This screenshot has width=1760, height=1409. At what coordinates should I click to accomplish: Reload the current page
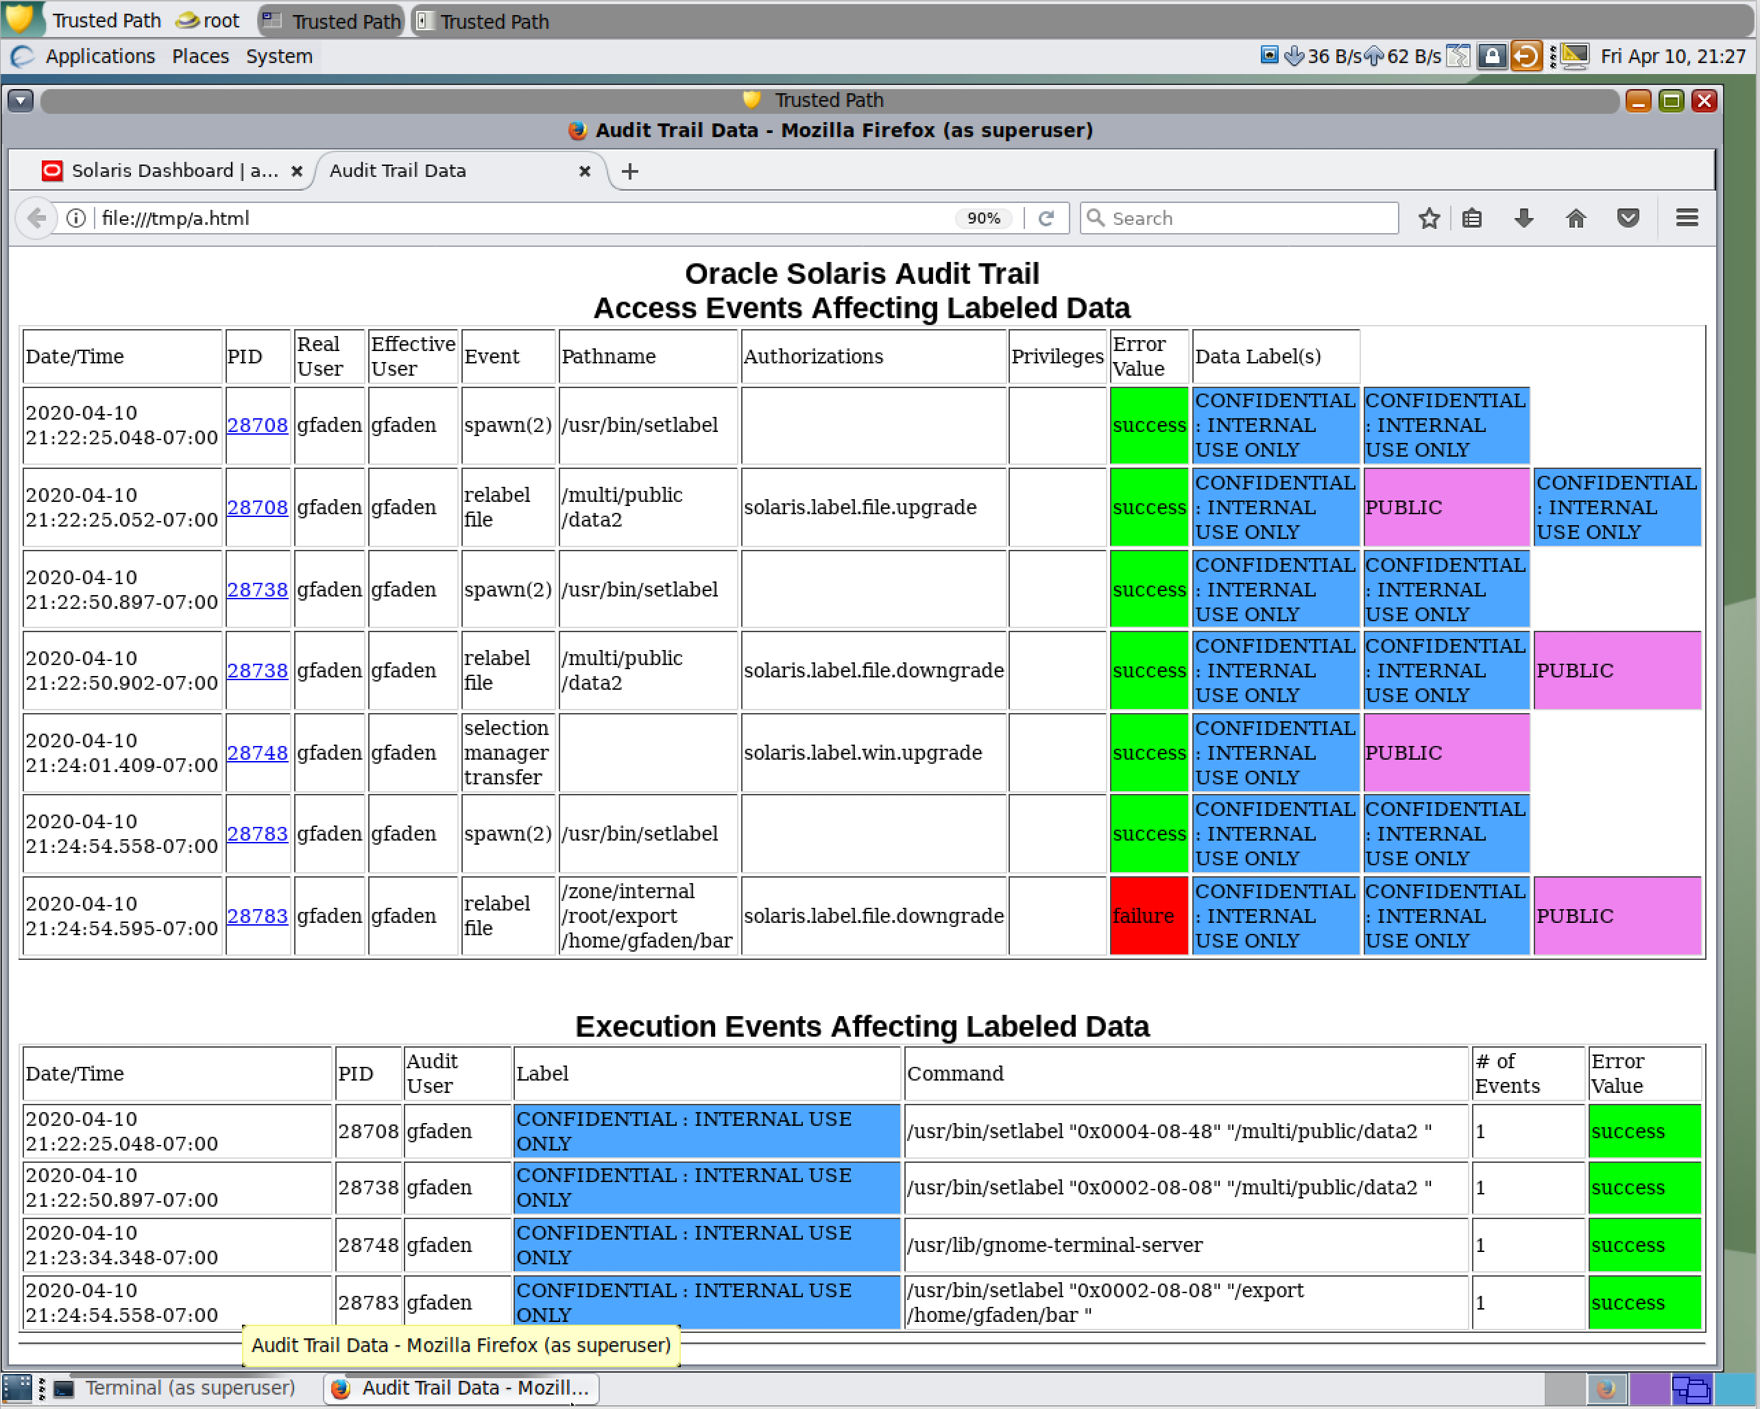pyautogui.click(x=1046, y=218)
